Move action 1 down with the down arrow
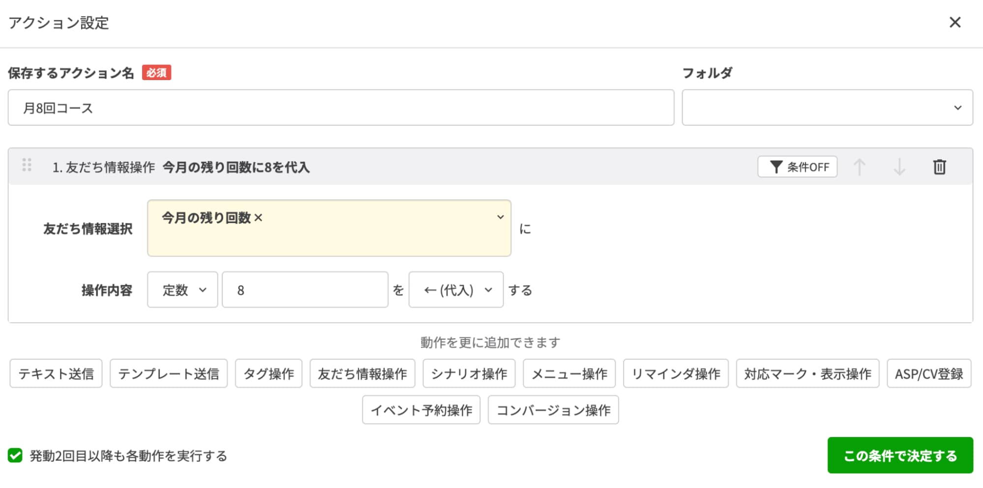 coord(900,167)
